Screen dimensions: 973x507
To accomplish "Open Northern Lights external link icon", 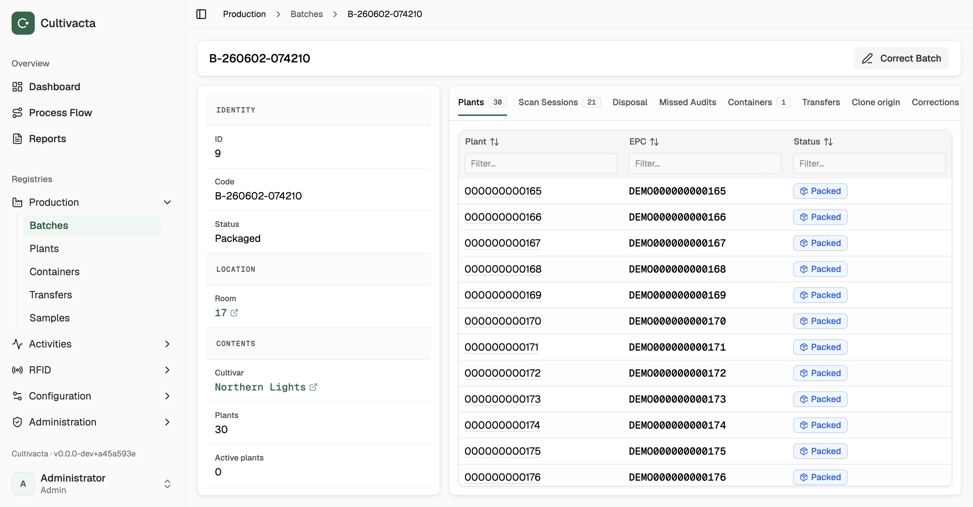I will pos(313,387).
